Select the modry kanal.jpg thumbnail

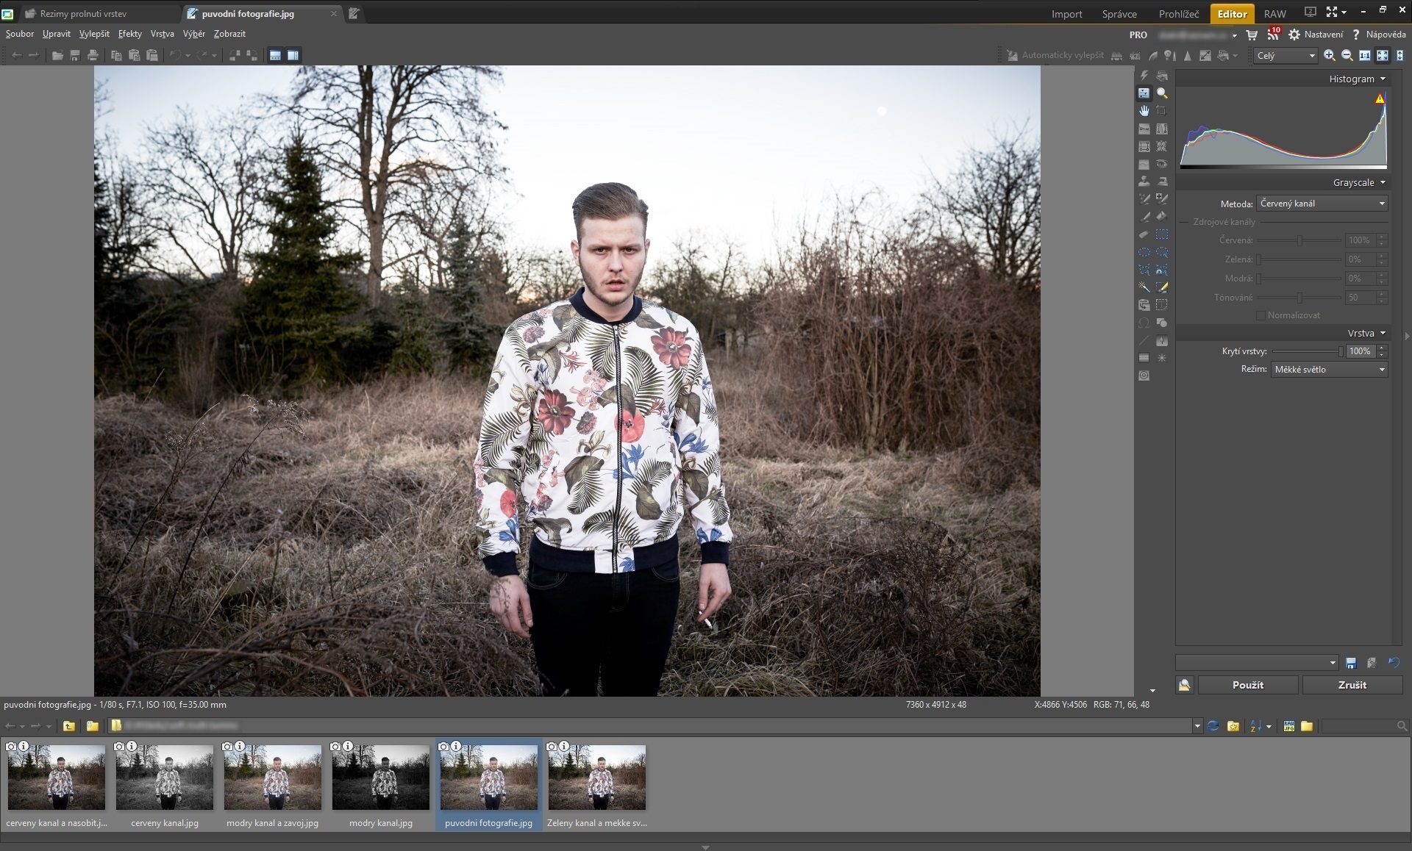pos(381,785)
